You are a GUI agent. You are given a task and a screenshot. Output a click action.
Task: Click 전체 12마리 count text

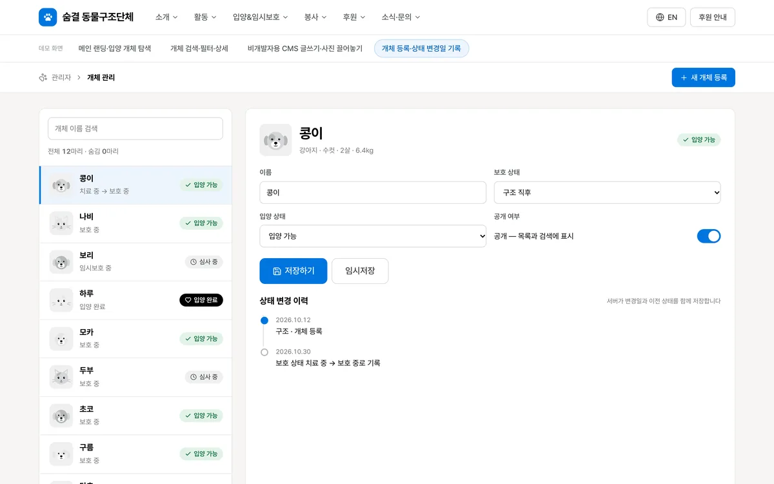(x=65, y=152)
